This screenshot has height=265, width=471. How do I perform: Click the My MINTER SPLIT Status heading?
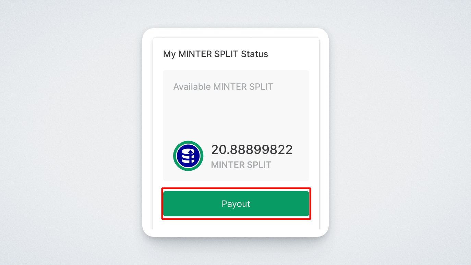pyautogui.click(x=216, y=54)
